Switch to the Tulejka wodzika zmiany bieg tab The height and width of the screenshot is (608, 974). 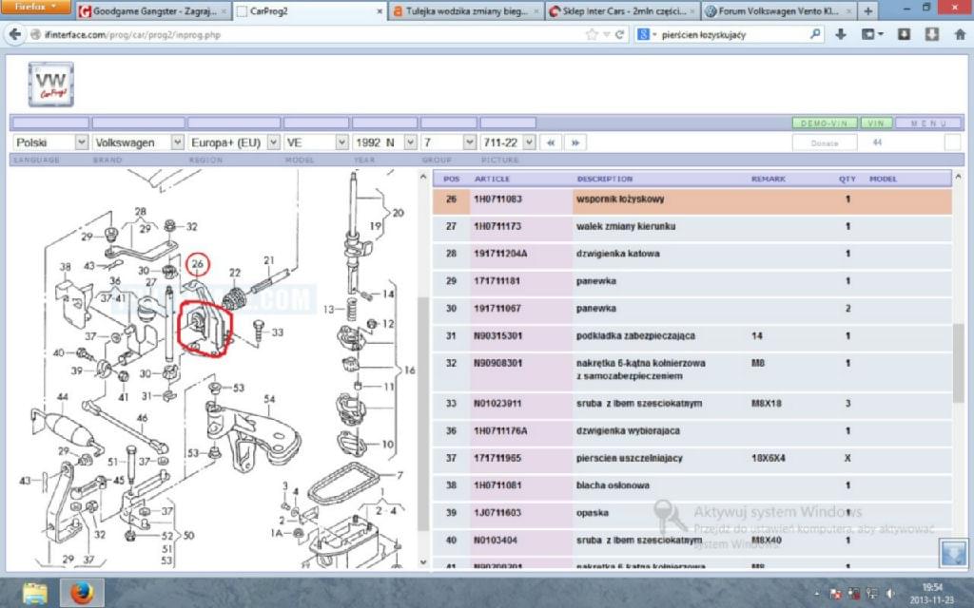(x=466, y=11)
